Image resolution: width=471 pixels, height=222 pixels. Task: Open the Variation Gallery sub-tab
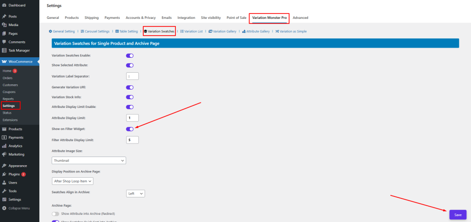[x=223, y=31]
